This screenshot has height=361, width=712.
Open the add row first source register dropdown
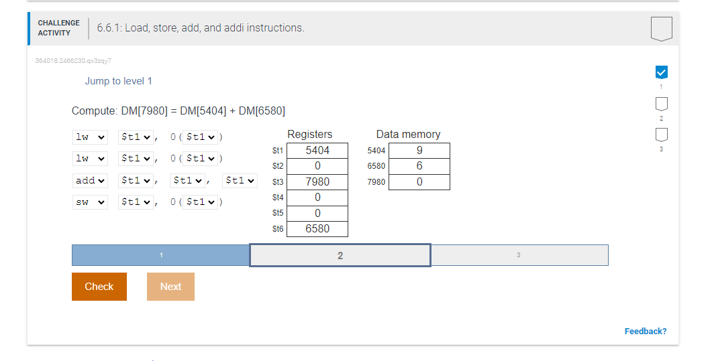pyautogui.click(x=187, y=180)
